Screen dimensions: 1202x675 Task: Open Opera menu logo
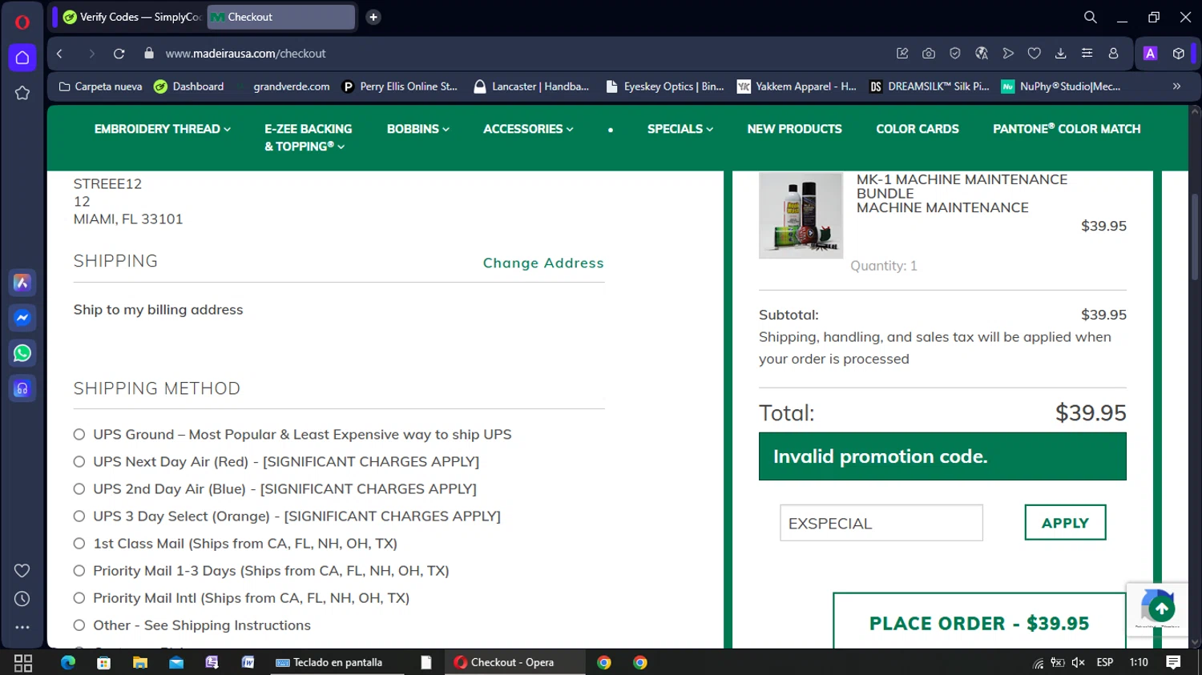pos(22,22)
